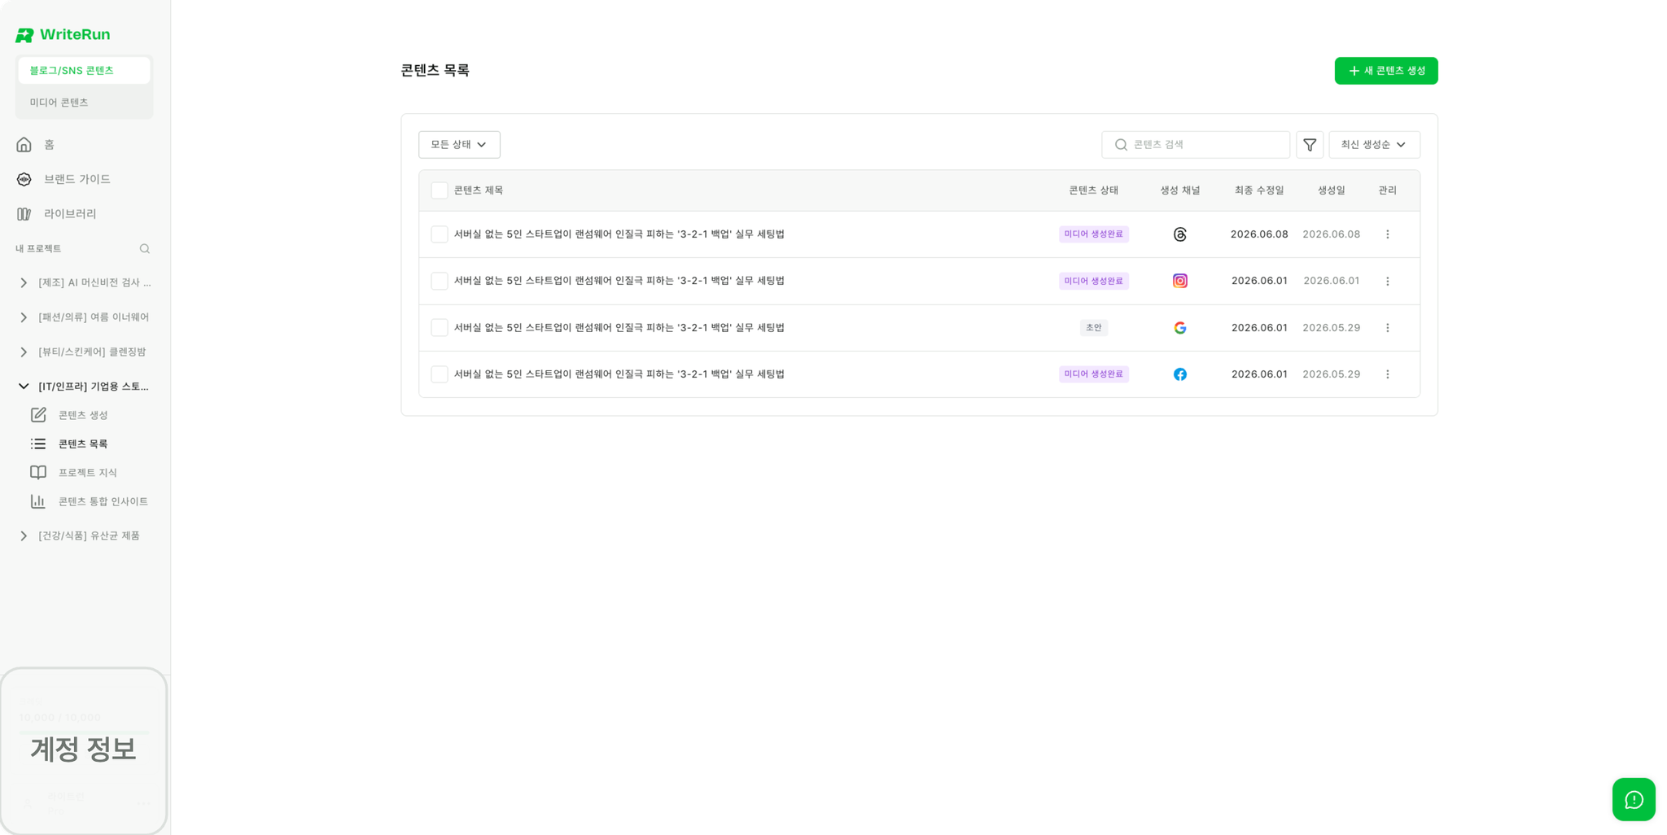
Task: Switch to the 미디어 콘텐츠 tab
Action: (84, 103)
